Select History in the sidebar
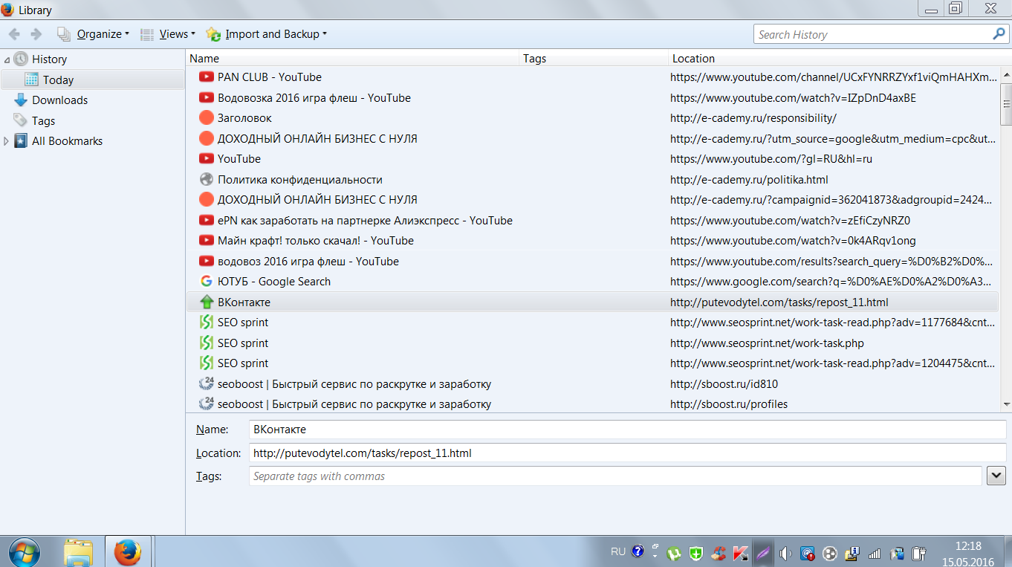Image resolution: width=1012 pixels, height=567 pixels. (49, 59)
